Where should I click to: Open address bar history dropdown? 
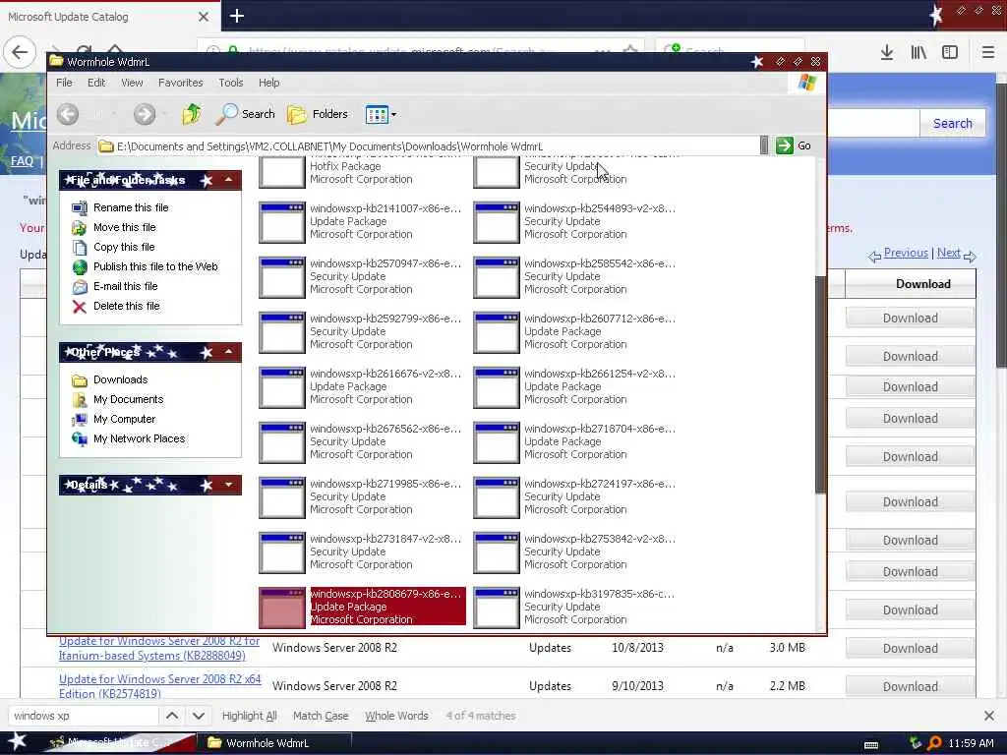point(763,145)
